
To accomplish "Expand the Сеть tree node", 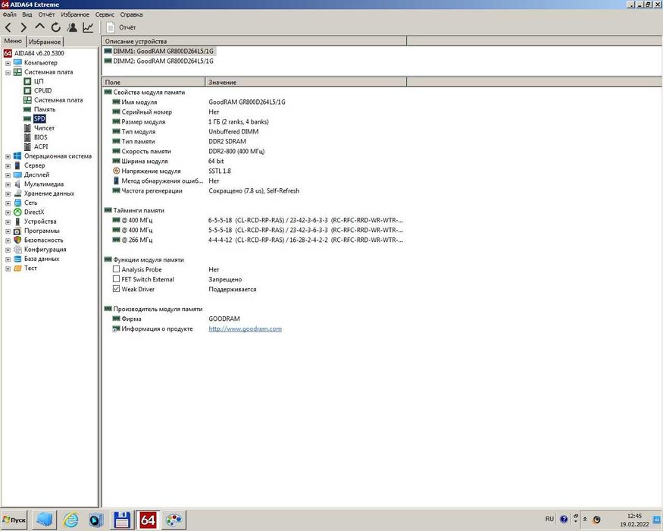I will coord(8,203).
